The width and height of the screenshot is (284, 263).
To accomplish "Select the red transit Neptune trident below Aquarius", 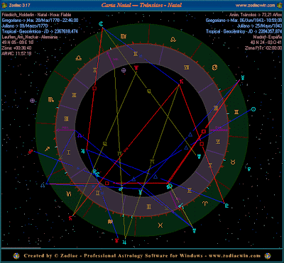I will coord(116,240).
